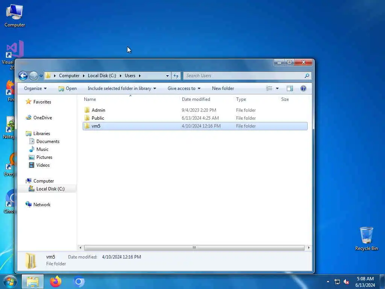Viewport: 385px width, 289px height.
Task: Launch Firefox from the taskbar
Action: point(56,281)
